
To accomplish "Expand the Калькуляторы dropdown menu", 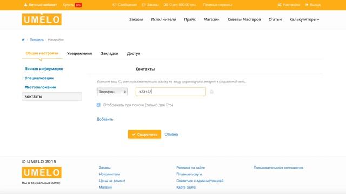I will (x=304, y=19).
